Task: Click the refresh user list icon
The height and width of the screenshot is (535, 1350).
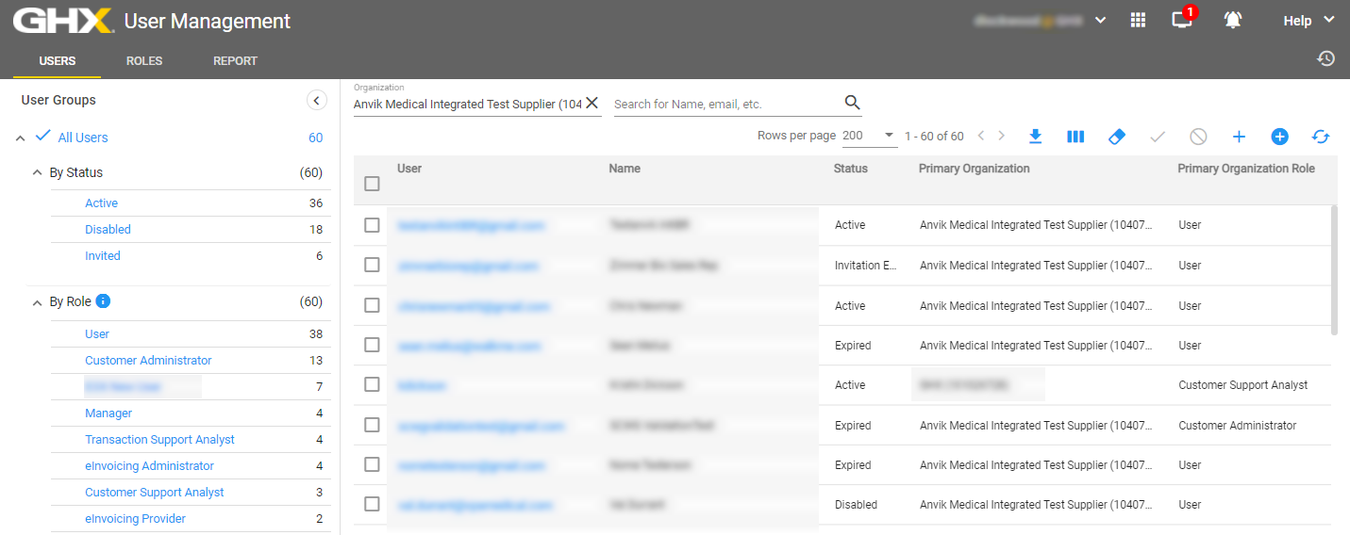Action: coord(1321,137)
